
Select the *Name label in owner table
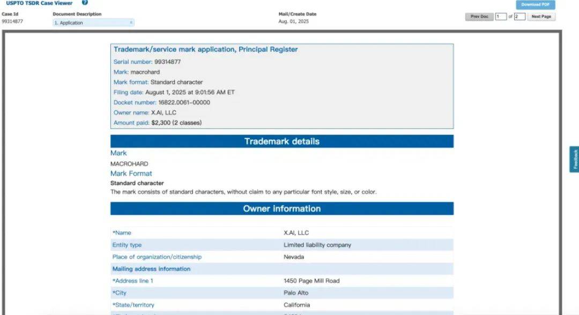pyautogui.click(x=122, y=232)
